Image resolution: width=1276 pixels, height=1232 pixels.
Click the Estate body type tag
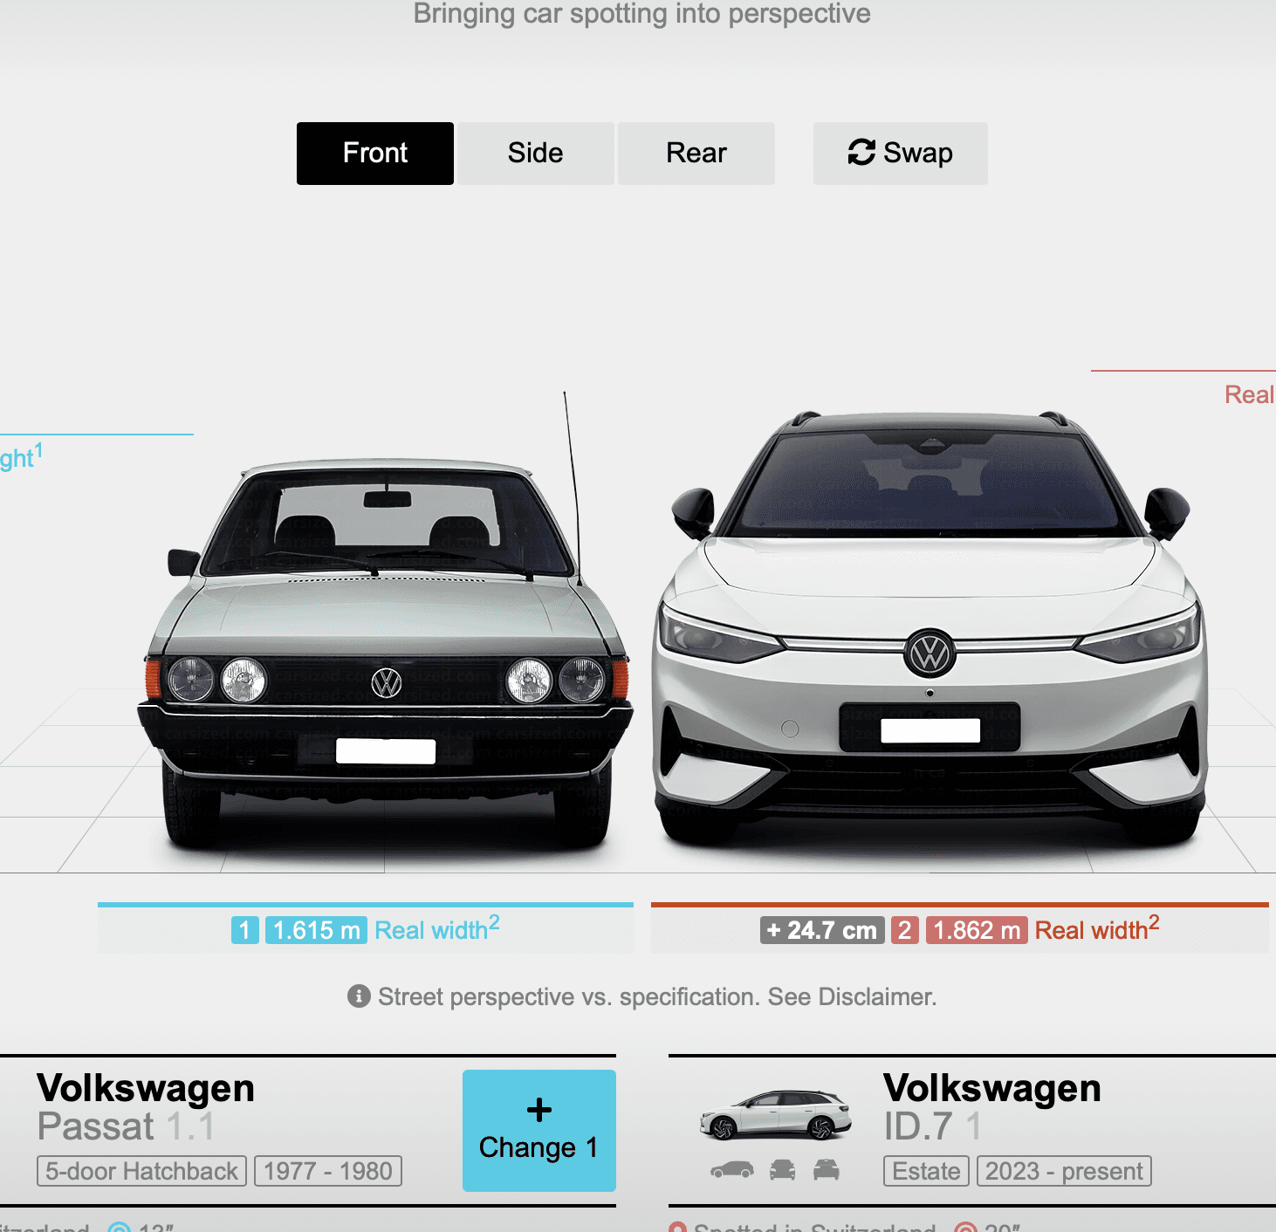pyautogui.click(x=926, y=1171)
